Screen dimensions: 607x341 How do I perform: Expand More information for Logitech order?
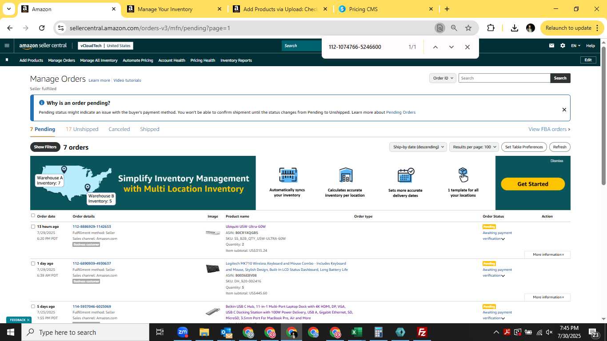tap(547, 297)
